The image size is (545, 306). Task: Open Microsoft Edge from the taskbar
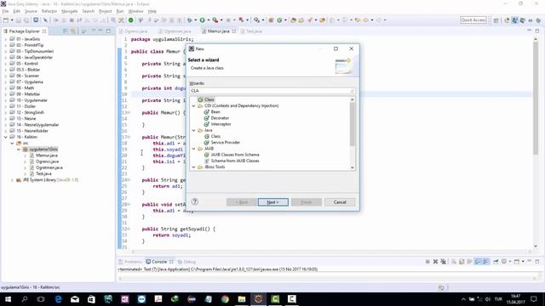coord(58,298)
